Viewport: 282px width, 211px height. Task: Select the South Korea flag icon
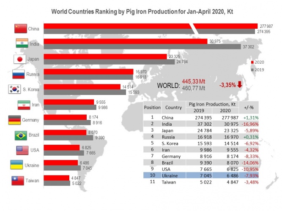point(15,89)
